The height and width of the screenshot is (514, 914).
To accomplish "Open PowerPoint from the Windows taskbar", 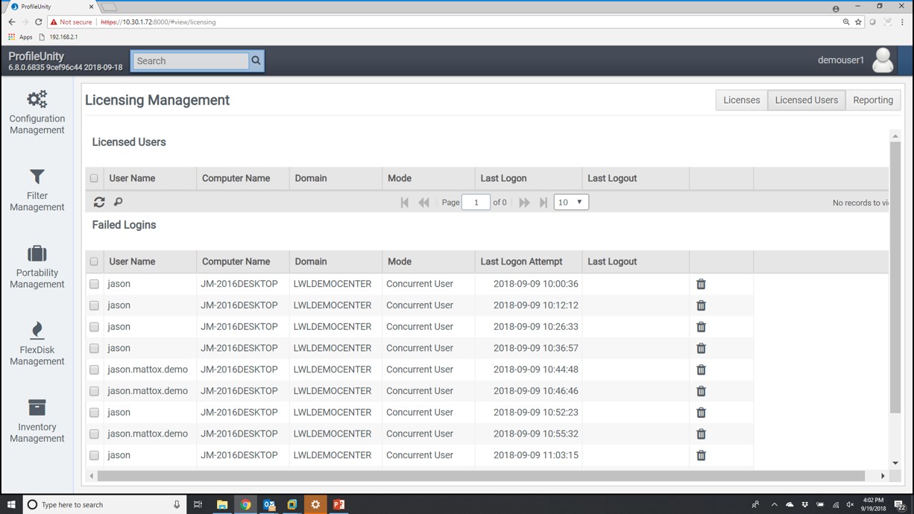I will [338, 504].
